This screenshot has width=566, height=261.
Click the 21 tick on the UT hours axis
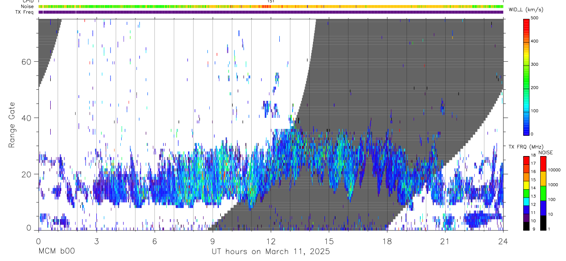[445, 241]
